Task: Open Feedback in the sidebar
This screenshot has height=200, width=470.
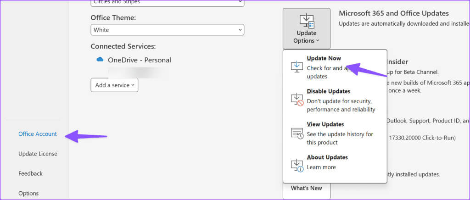Action: [x=30, y=173]
